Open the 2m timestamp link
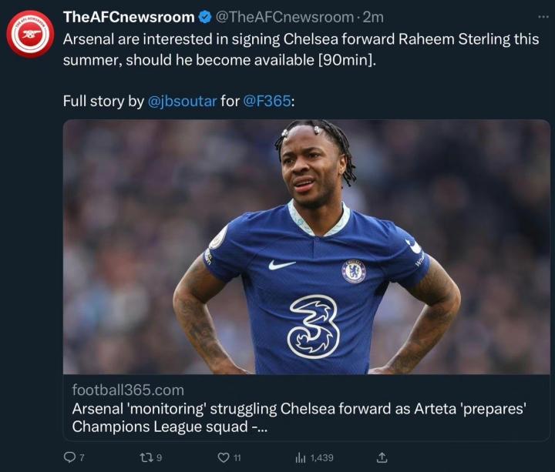This screenshot has height=472, width=555. (x=373, y=17)
